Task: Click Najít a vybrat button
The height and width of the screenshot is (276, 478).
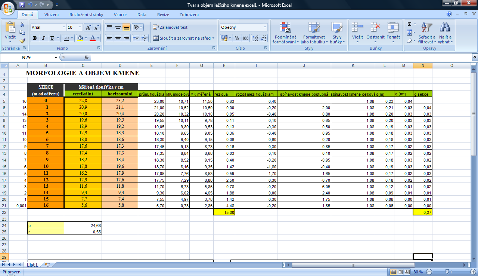Action: click(445, 33)
